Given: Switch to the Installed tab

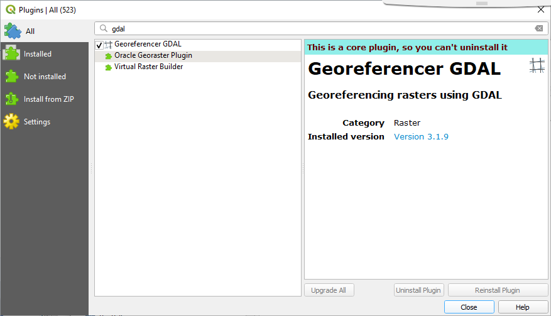Looking at the screenshot, I should 45,54.
